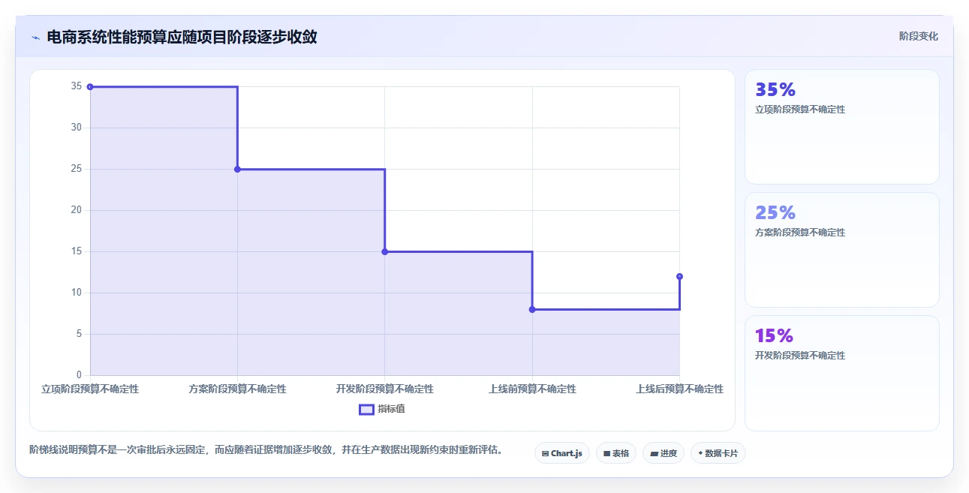This screenshot has height=493, width=969.
Task: Click the data point at value 12
Action: point(679,276)
